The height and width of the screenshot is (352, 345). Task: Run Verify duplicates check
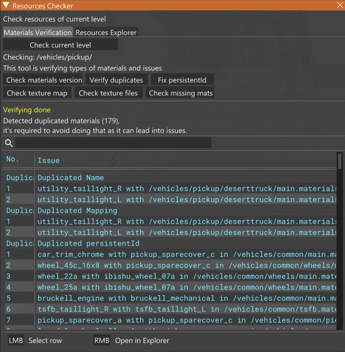[116, 80]
